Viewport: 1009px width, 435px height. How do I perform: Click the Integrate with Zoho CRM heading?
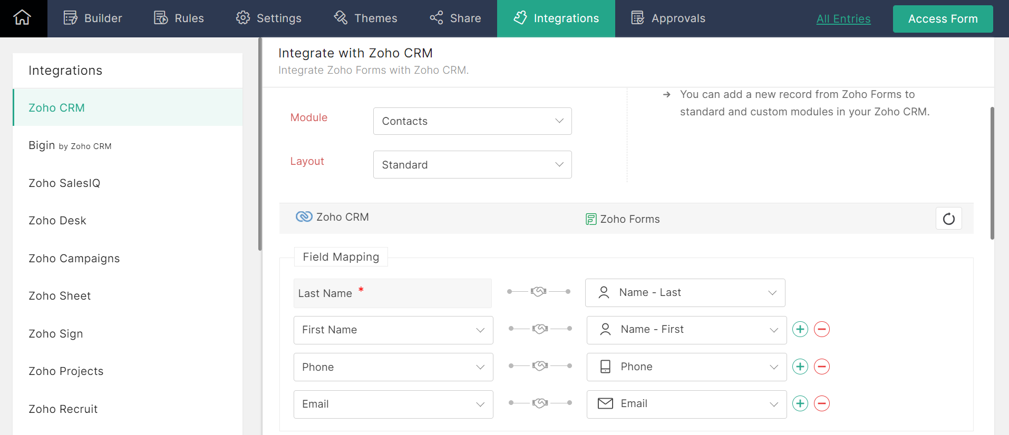point(355,53)
